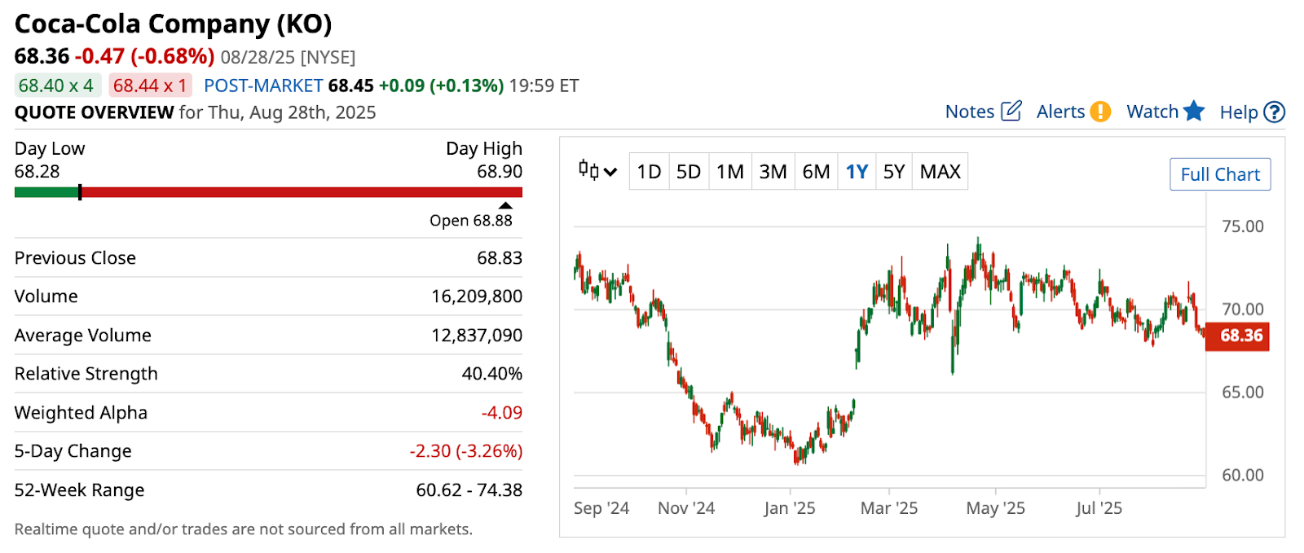1304x553 pixels.
Task: Click the post-market price 68.45
Action: coord(350,86)
